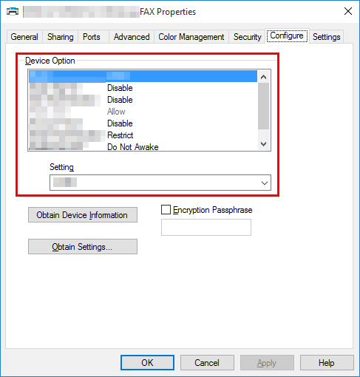Switch to the General tab
Image resolution: width=360 pixels, height=377 pixels.
(24, 37)
